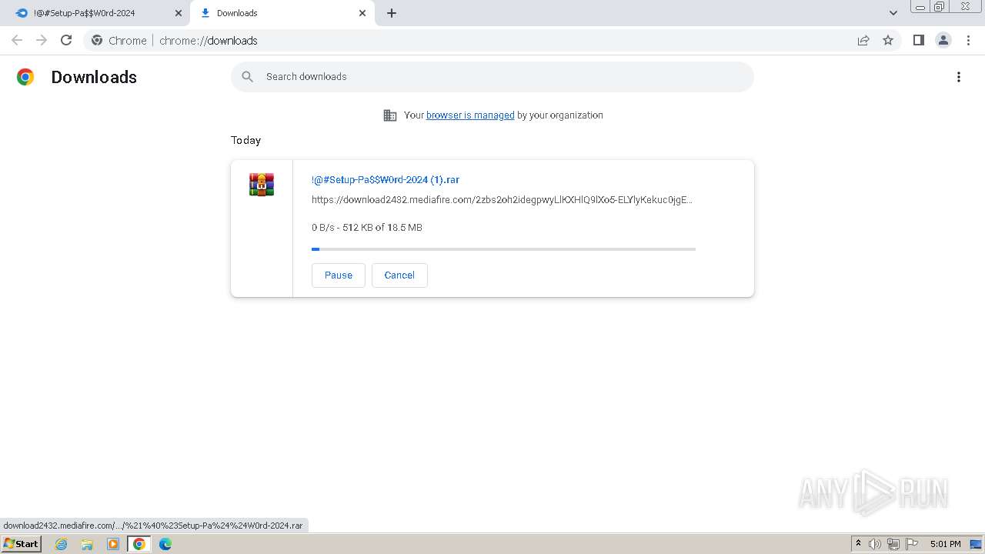The width and height of the screenshot is (985, 554).
Task: Expand the tab search dropdown arrow
Action: [893, 13]
